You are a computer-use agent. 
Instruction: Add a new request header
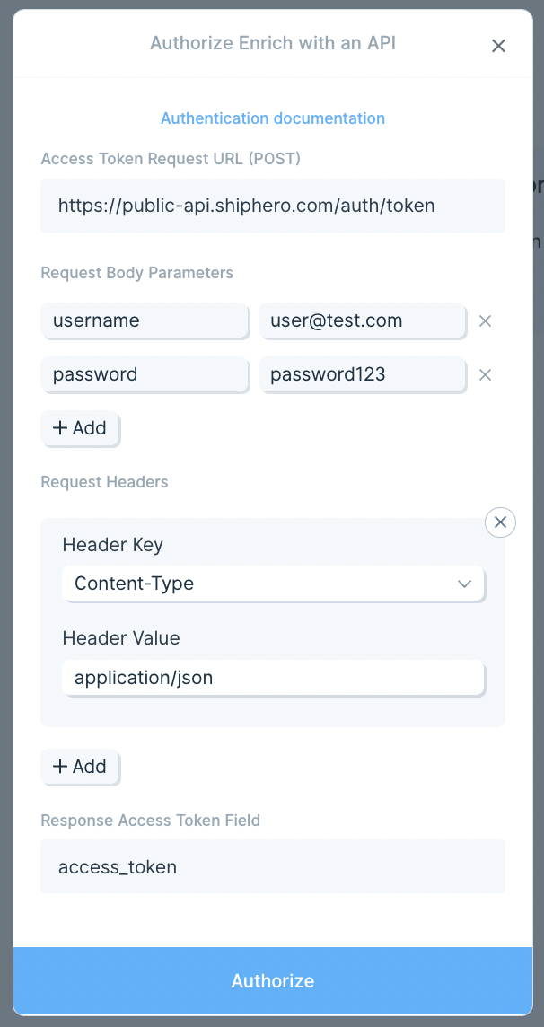coord(80,767)
